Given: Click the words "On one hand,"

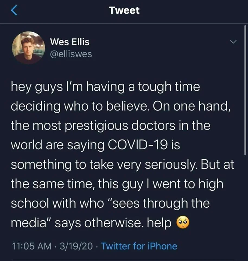Looking at the screenshot, I should [x=192, y=106].
